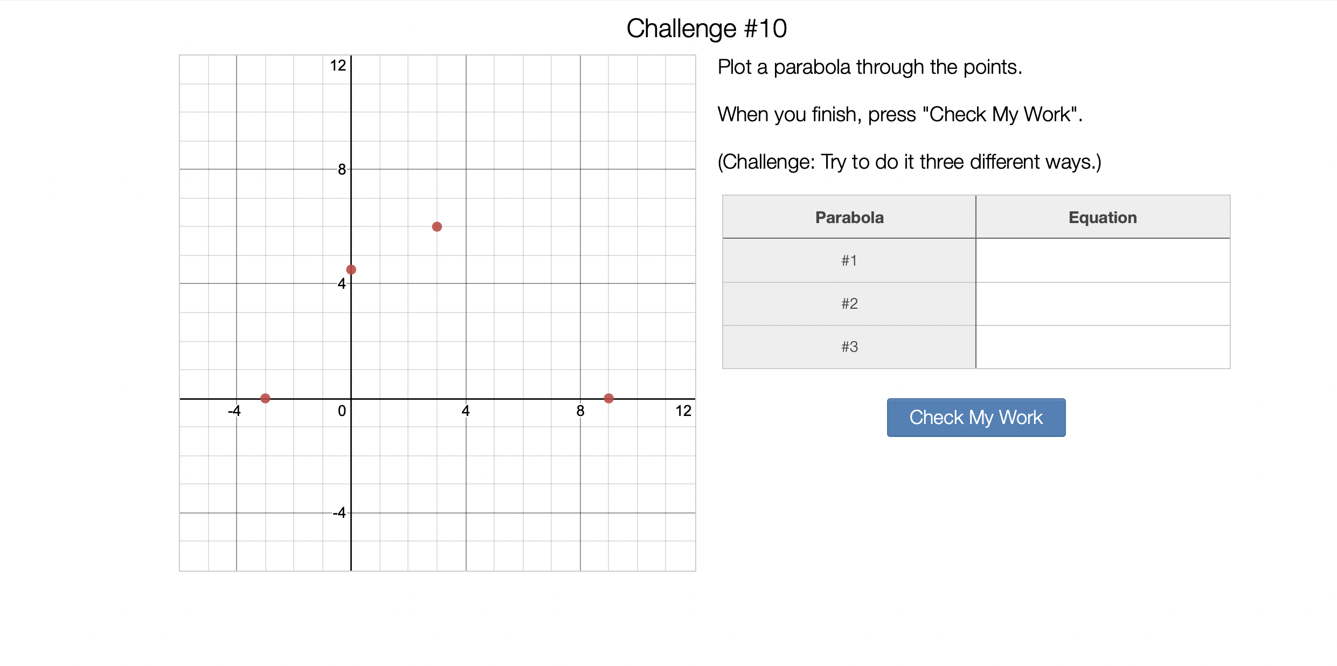This screenshot has height=666, width=1337.
Task: Select the equation cell for parabola #2
Action: coord(1103,304)
